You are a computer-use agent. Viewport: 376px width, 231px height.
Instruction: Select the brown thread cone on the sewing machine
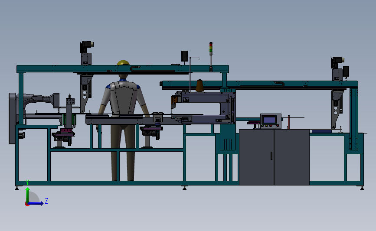[199, 85]
